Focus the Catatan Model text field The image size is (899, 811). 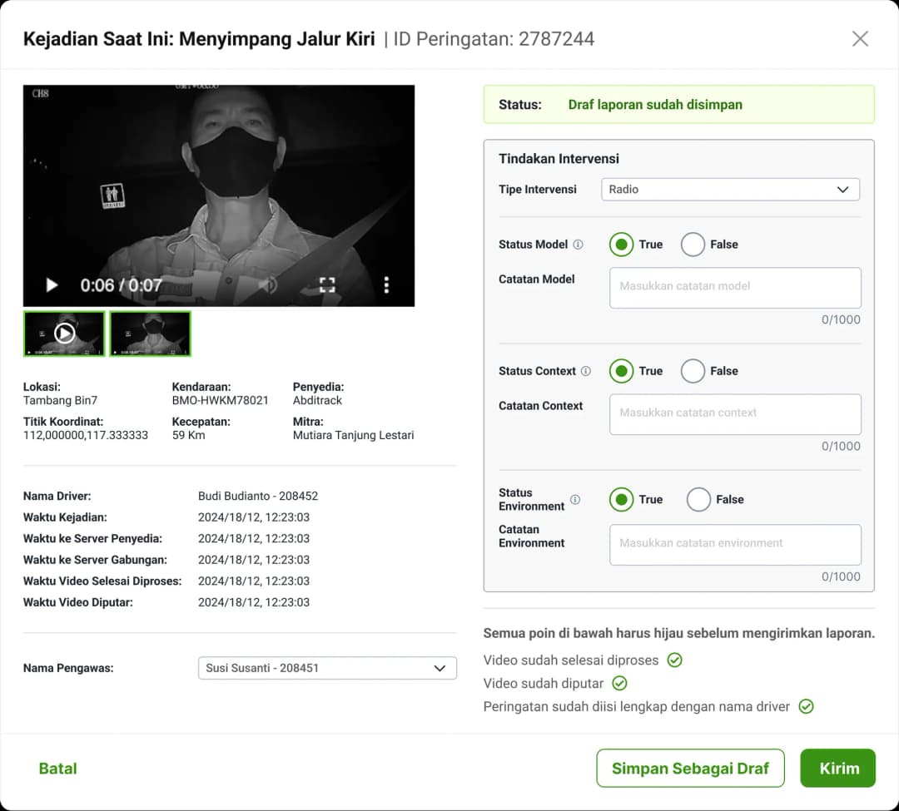coord(735,287)
